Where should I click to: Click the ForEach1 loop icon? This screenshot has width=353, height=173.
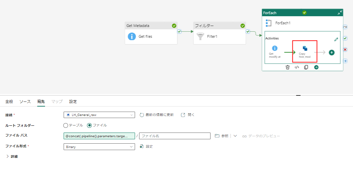click(x=269, y=23)
